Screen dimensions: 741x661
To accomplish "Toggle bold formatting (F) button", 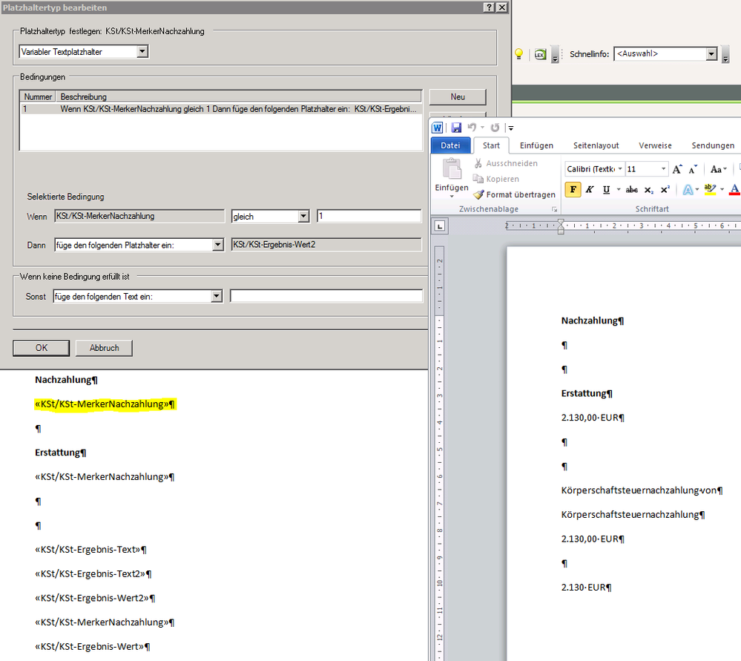I will 573,189.
